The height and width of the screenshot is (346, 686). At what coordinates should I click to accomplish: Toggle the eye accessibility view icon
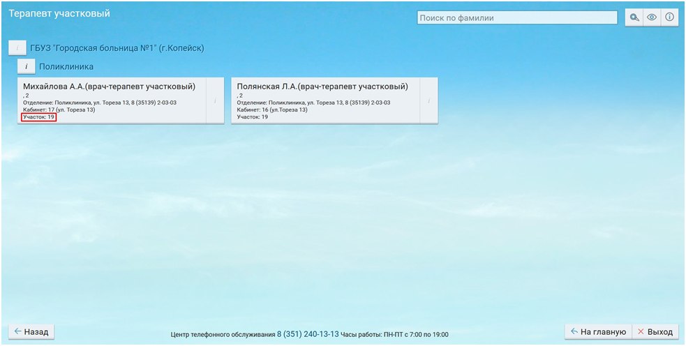click(652, 17)
